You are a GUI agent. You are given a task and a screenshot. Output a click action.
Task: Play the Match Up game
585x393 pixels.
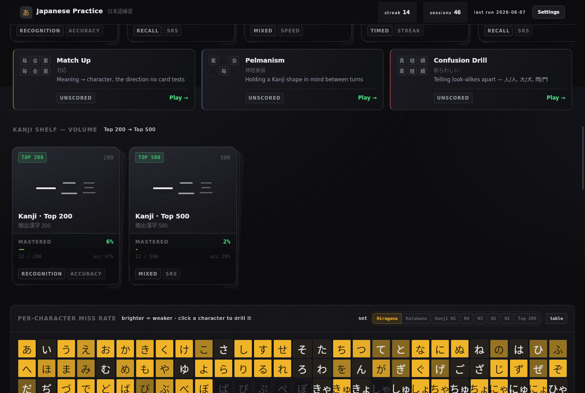pyautogui.click(x=179, y=98)
